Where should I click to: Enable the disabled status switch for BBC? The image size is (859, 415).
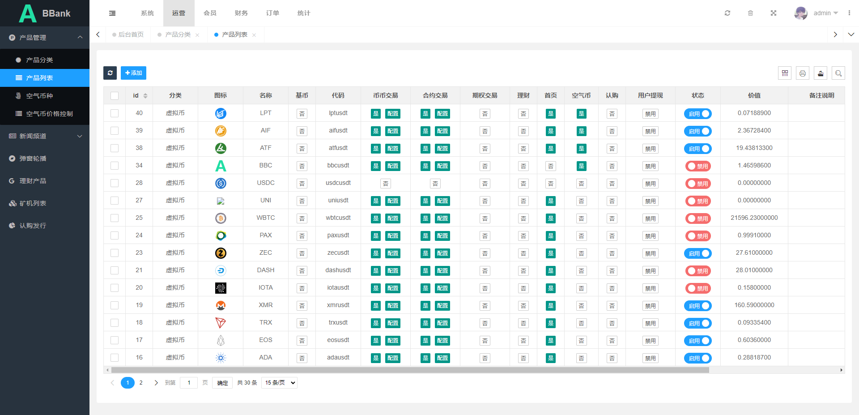click(697, 166)
